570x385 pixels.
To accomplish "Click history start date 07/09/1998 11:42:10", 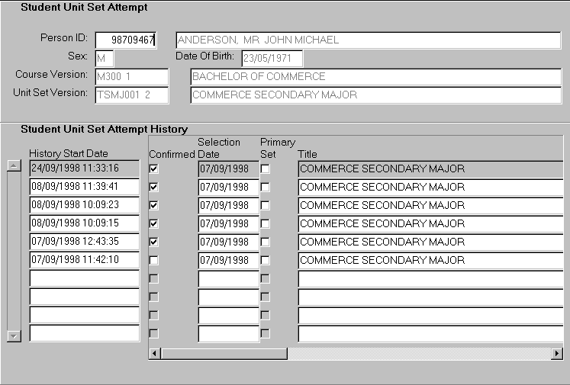I will (x=84, y=260).
